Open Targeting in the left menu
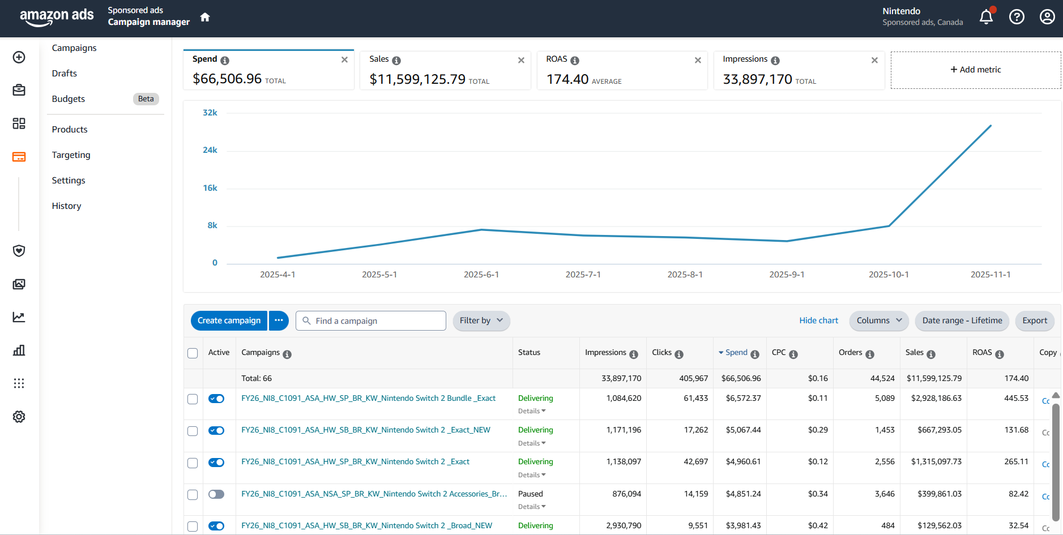Image resolution: width=1063 pixels, height=535 pixels. 71,155
